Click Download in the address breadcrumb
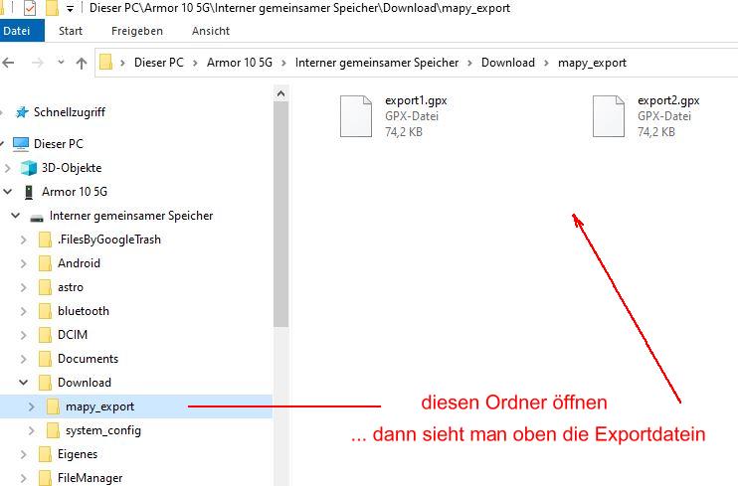The height and width of the screenshot is (486, 738). click(x=507, y=63)
